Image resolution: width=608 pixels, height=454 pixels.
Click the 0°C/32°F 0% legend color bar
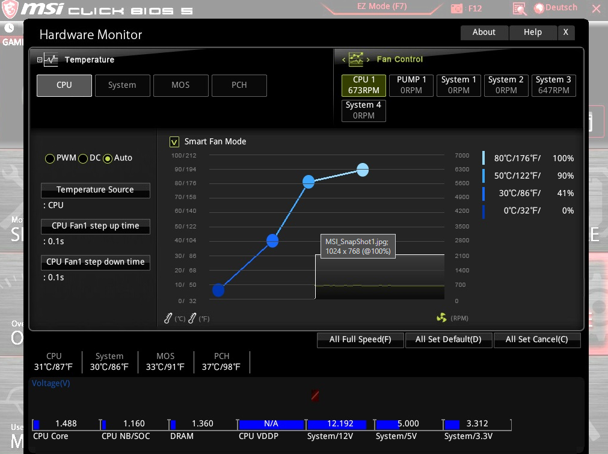(484, 211)
